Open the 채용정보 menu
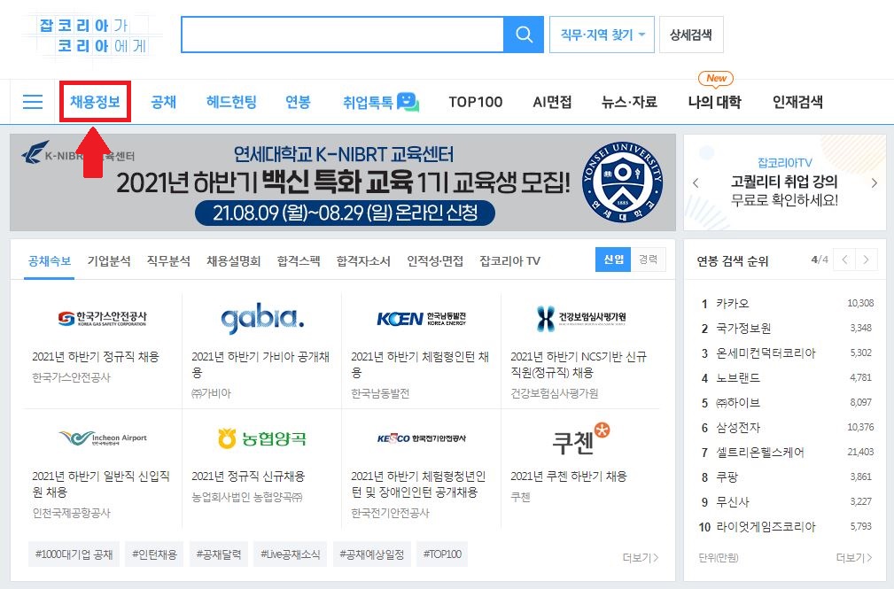Screen dimensions: 894x589 tap(95, 102)
